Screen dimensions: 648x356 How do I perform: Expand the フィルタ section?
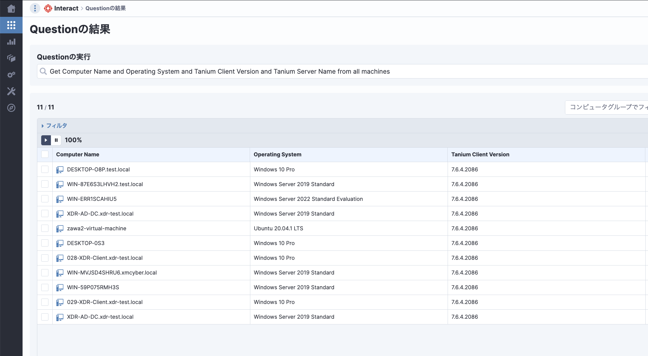tap(54, 126)
